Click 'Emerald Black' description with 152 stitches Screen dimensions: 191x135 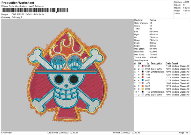158,92
